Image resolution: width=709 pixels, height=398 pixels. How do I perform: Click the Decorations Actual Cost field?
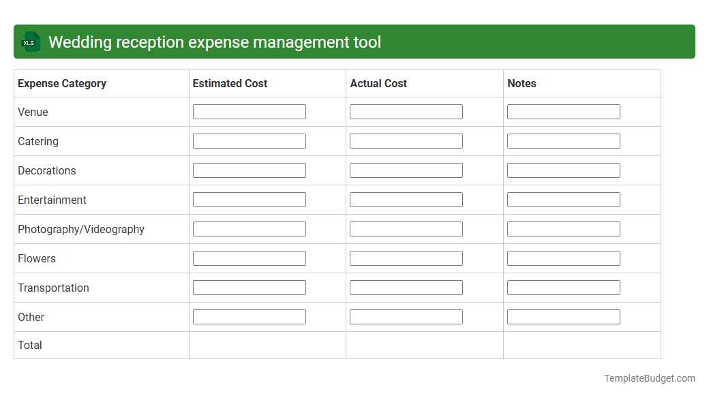[406, 170]
